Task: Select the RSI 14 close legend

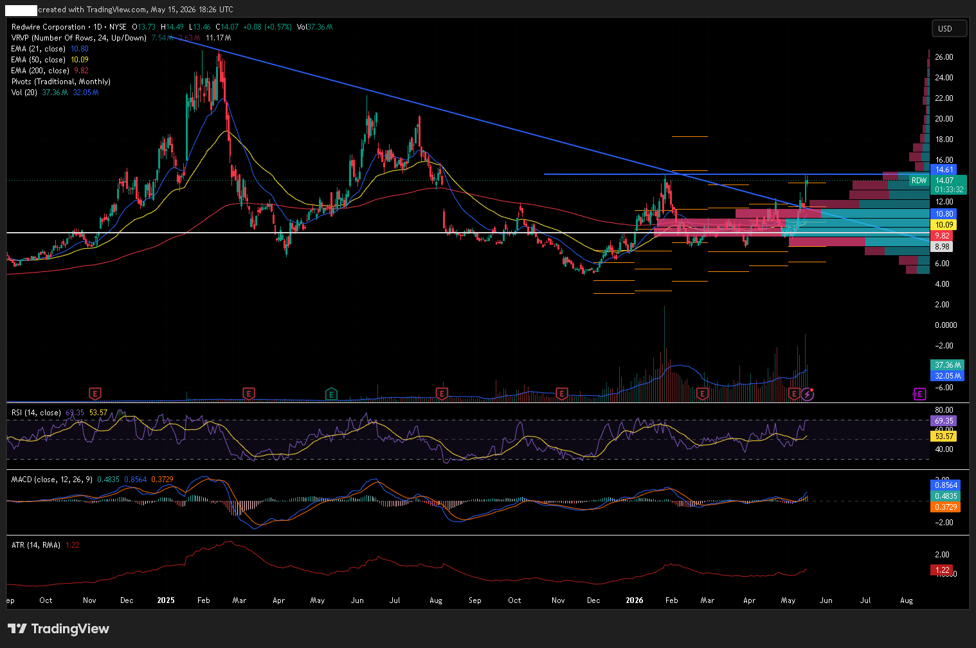Action: point(36,413)
